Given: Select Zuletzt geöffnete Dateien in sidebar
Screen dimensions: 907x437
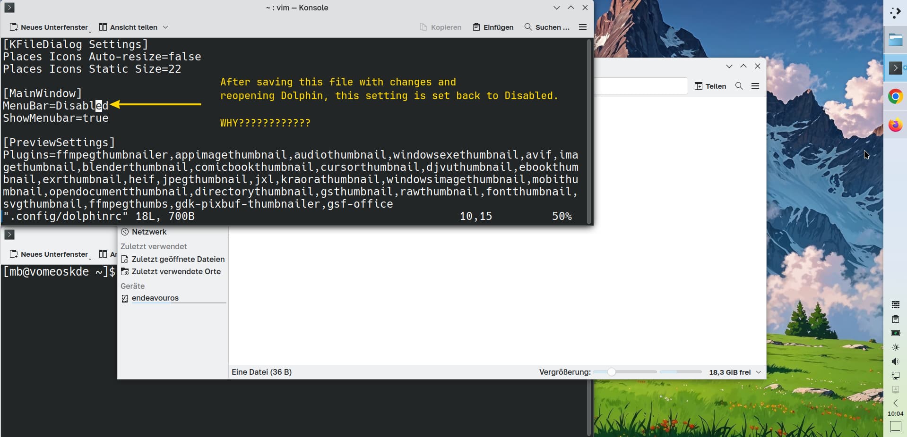Looking at the screenshot, I should click(178, 259).
